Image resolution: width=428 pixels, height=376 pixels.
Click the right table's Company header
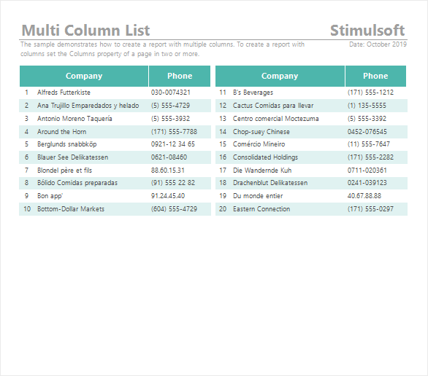(280, 76)
